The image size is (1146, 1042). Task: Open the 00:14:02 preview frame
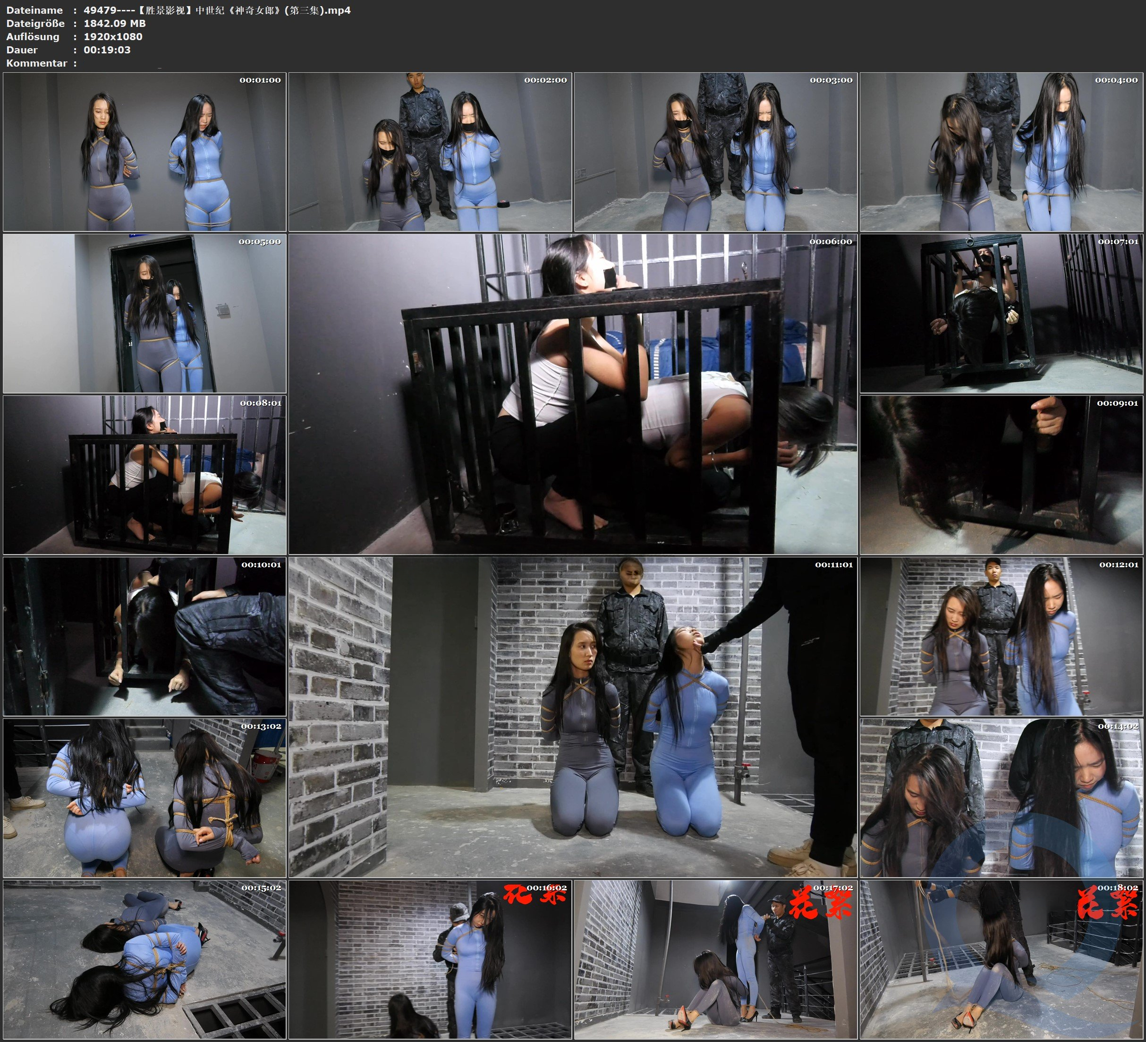coord(1002,798)
